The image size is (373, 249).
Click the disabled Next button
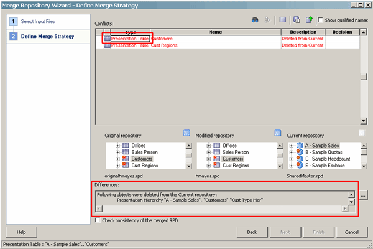pyautogui.click(x=285, y=232)
